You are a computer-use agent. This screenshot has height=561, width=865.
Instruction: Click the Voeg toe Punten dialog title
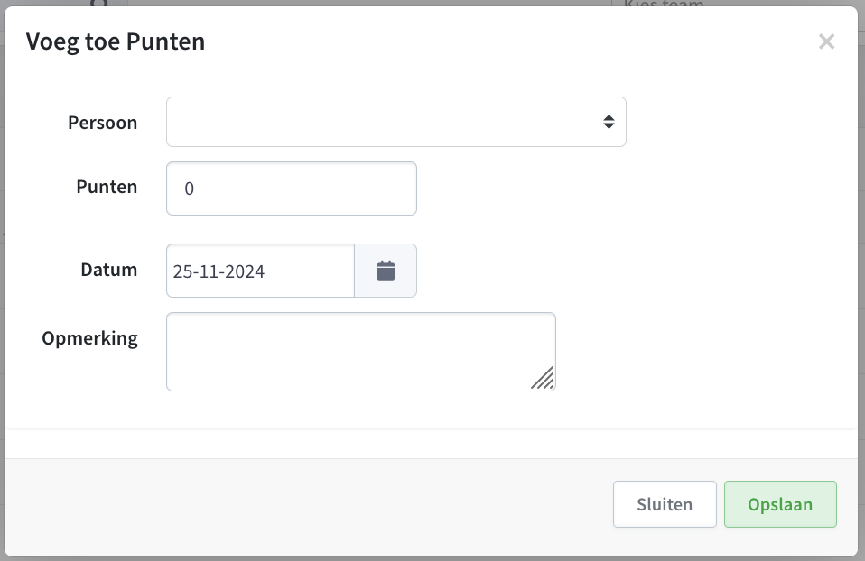[x=116, y=41]
